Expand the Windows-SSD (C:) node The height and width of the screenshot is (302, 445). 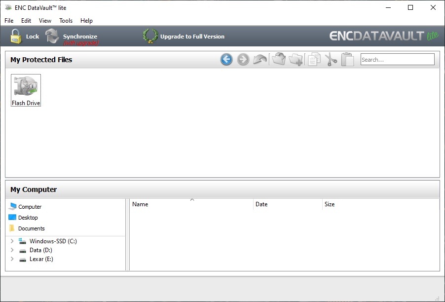[12, 241]
